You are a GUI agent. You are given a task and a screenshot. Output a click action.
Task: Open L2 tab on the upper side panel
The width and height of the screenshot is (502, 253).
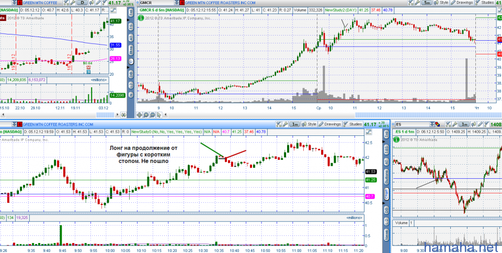(x=131, y=85)
